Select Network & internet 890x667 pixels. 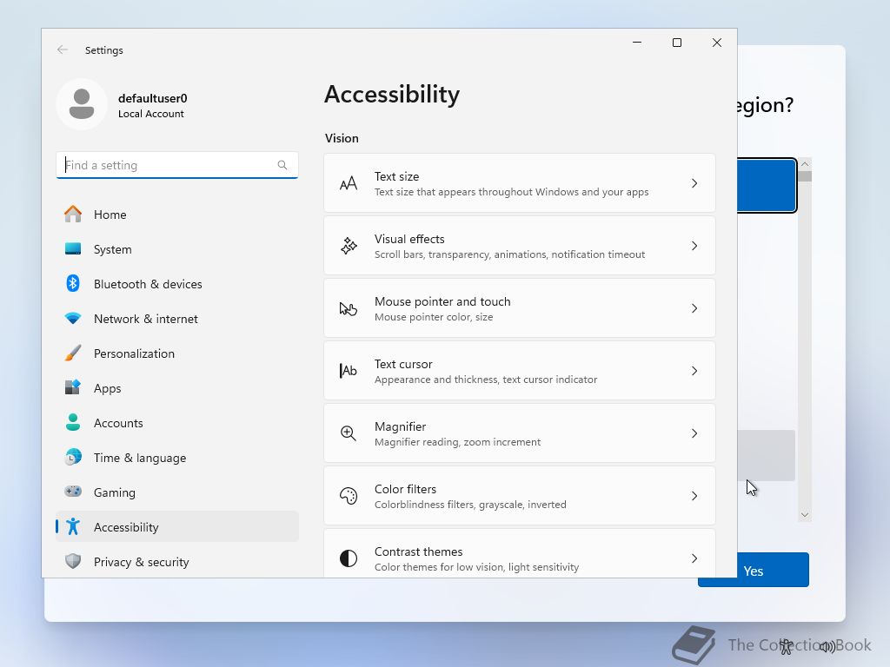(177, 318)
